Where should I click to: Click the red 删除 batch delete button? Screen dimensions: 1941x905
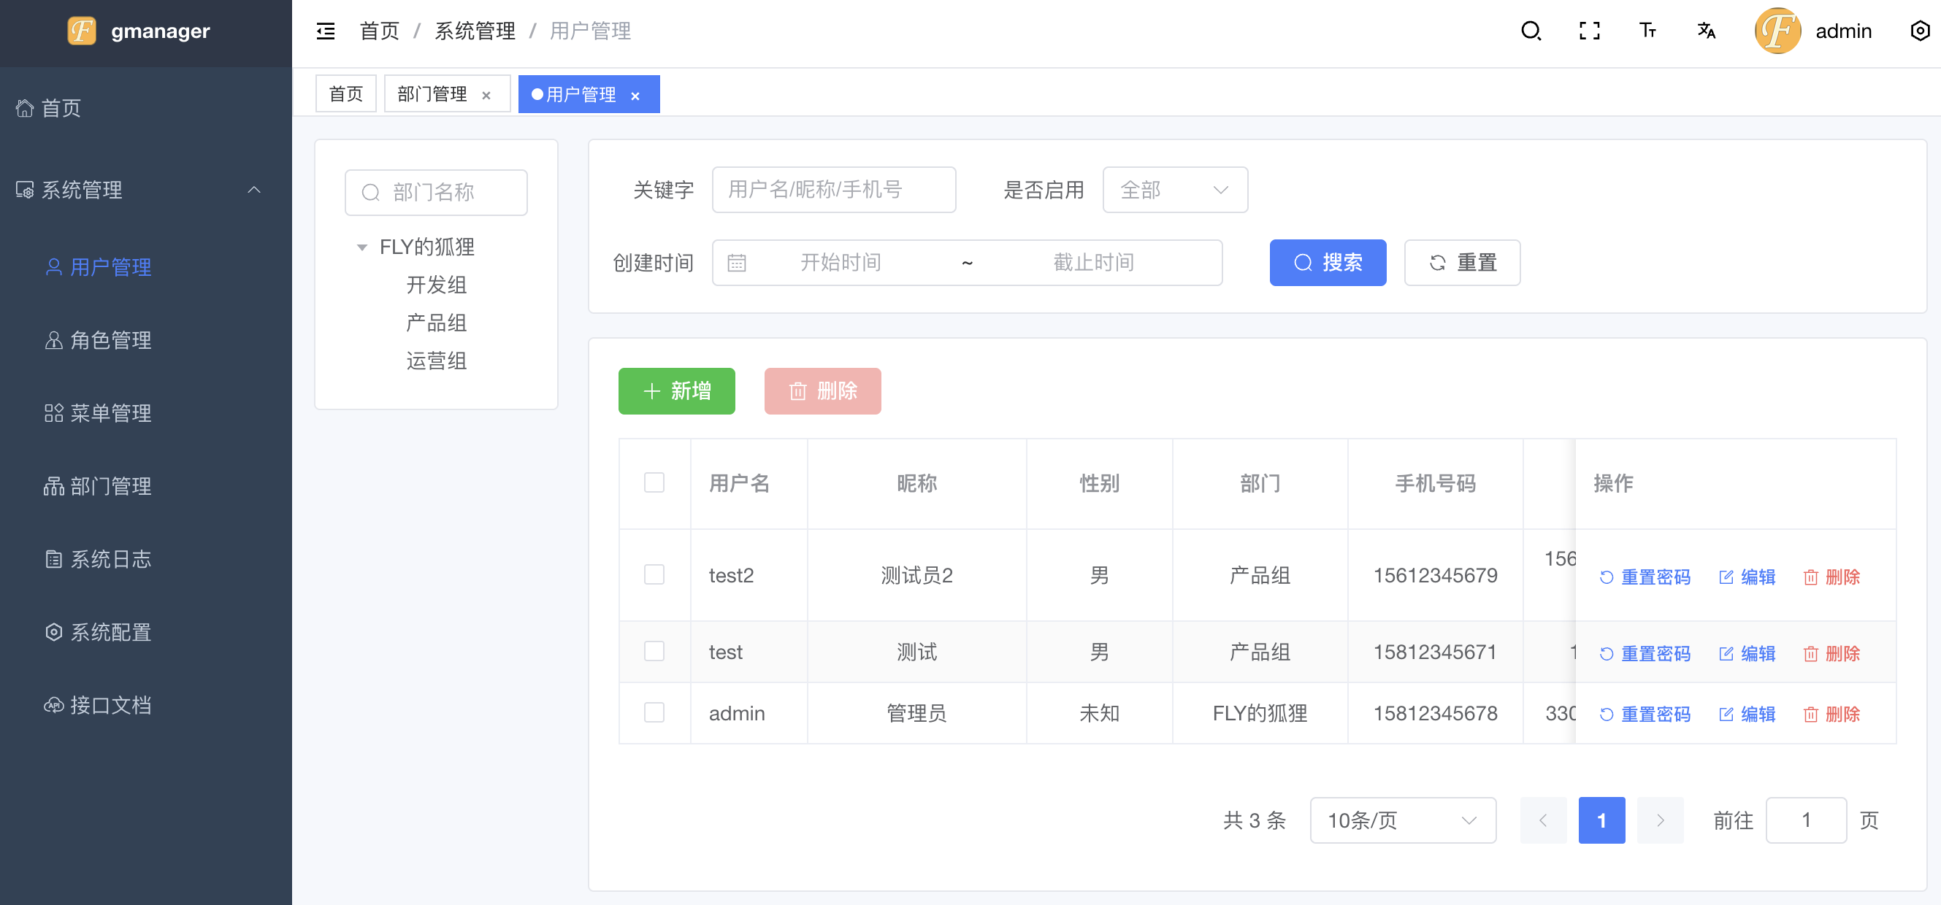coord(822,390)
